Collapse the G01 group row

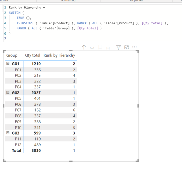click(x=8, y=64)
